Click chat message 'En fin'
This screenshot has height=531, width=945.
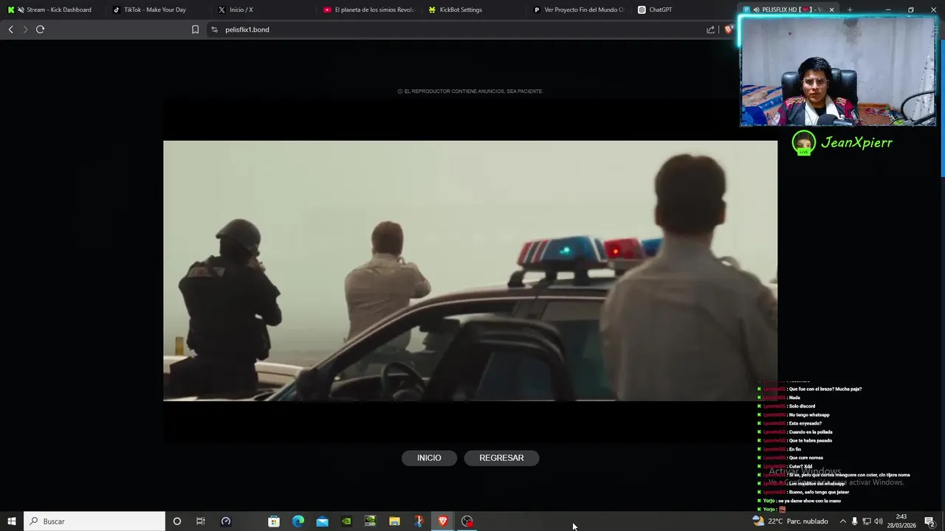point(794,449)
